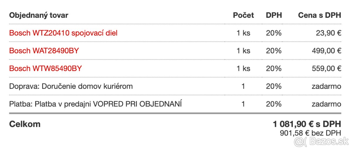Click the "Cena s DPH" column header
The height and width of the screenshot is (150, 352).
coord(319,15)
